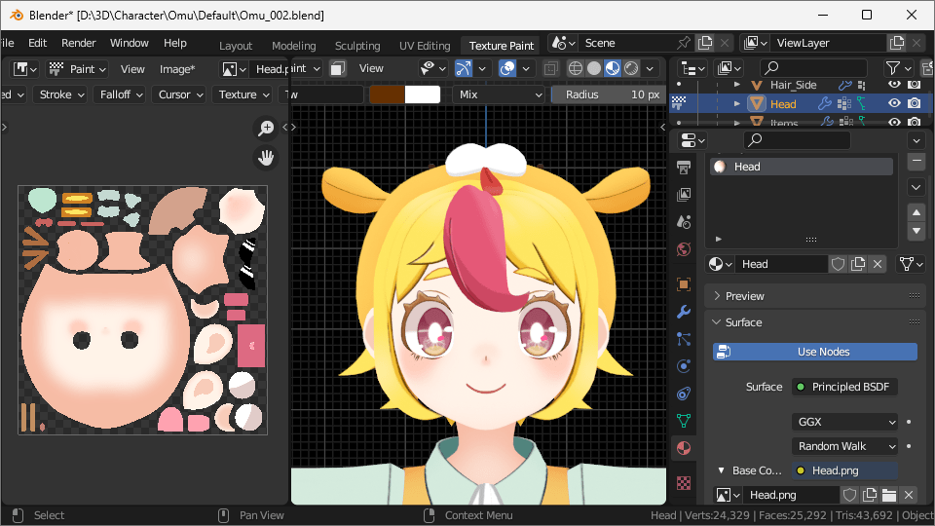Toggle render camera icon for Head object

[915, 103]
